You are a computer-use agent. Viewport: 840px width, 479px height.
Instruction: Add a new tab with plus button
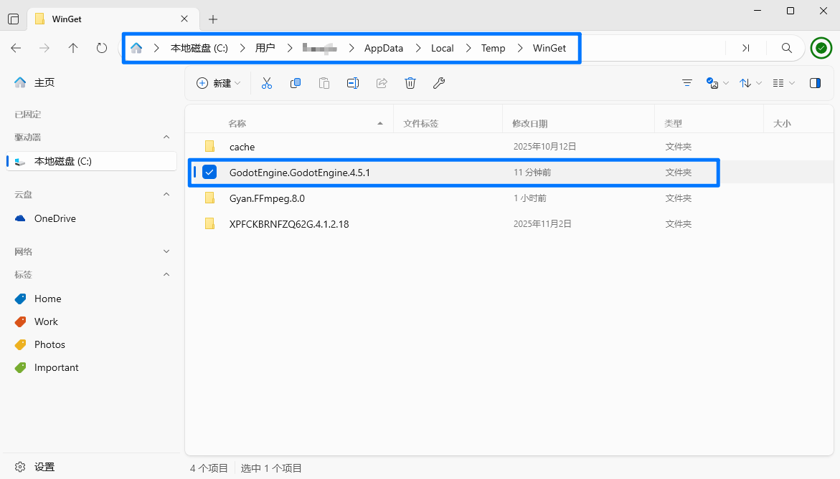coord(213,19)
